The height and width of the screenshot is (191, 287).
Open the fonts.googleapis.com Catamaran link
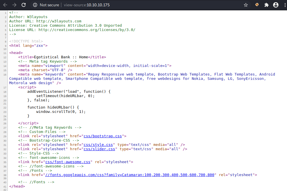tap(130, 175)
